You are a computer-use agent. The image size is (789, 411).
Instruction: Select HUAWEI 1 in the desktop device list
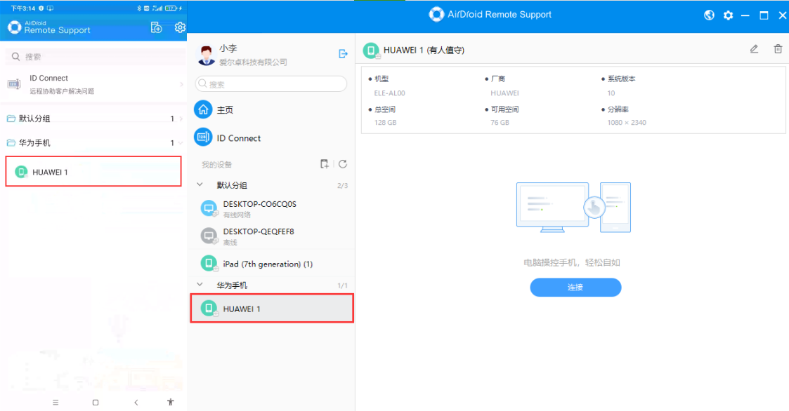coord(272,309)
